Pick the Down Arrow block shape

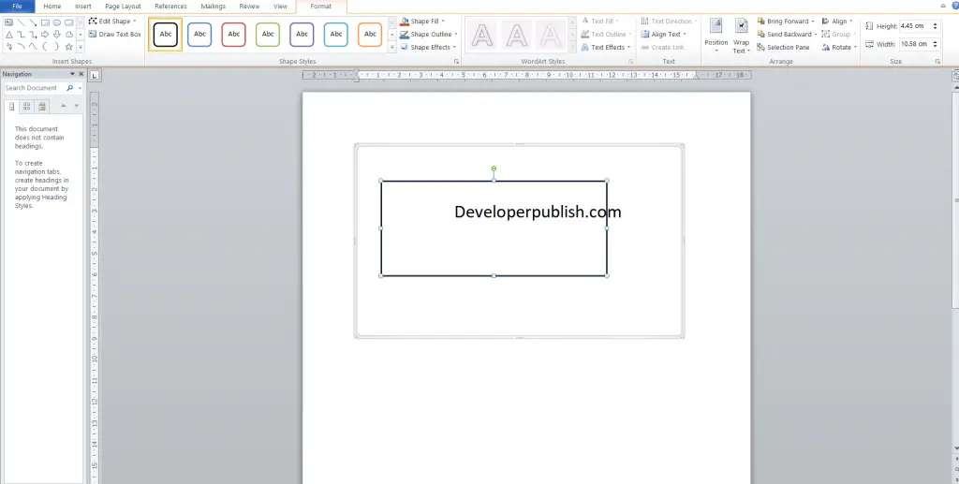(57, 35)
